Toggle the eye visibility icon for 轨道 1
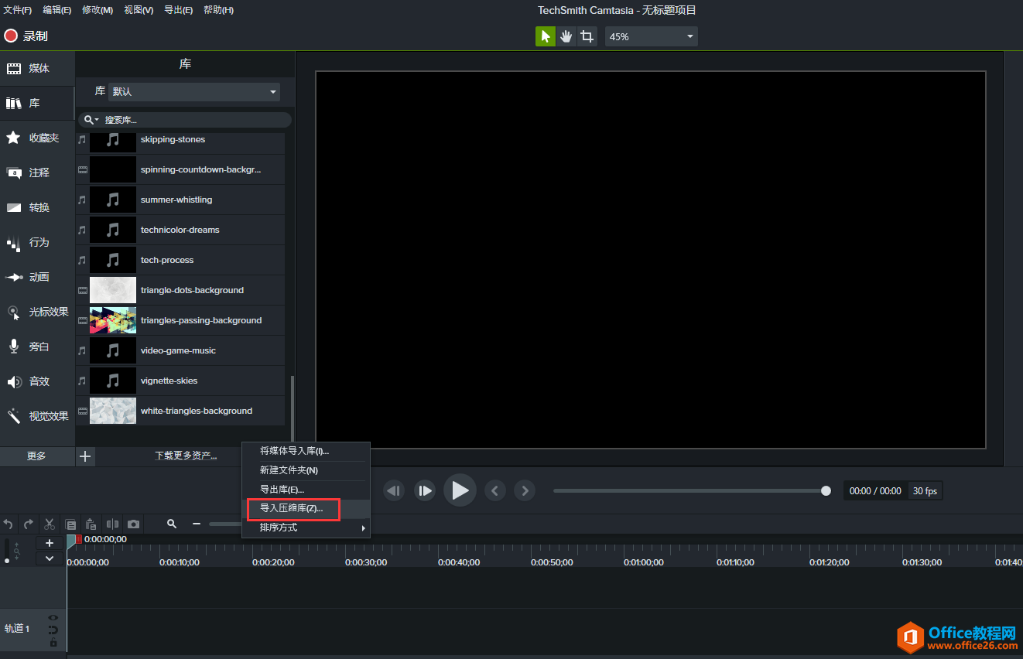 (53, 617)
